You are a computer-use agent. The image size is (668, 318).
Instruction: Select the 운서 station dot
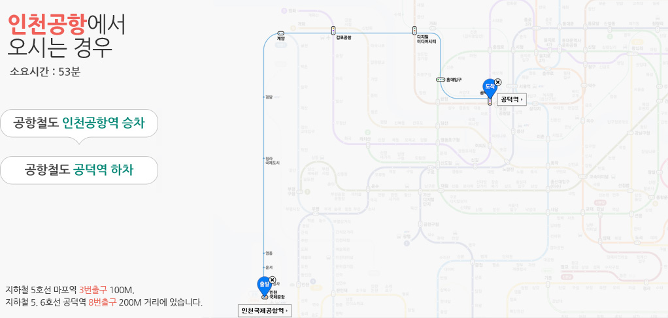click(263, 267)
